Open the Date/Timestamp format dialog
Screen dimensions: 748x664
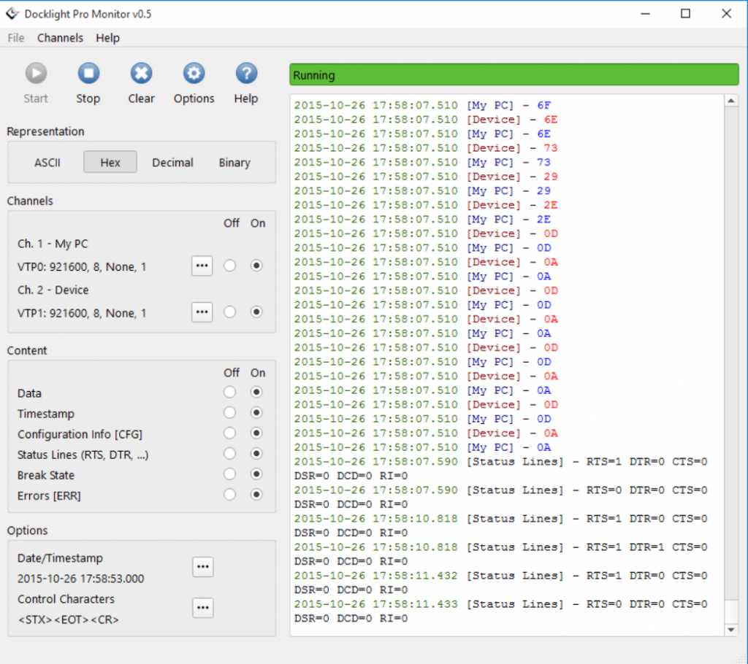tap(202, 566)
